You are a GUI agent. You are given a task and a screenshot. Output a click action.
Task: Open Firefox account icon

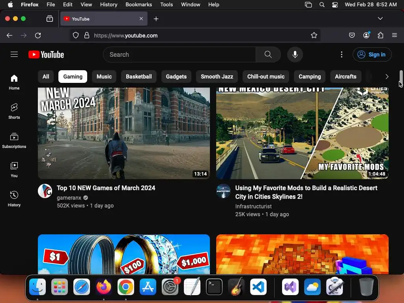point(366,35)
